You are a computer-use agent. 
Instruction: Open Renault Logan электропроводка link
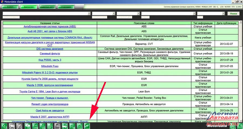pos(50,104)
